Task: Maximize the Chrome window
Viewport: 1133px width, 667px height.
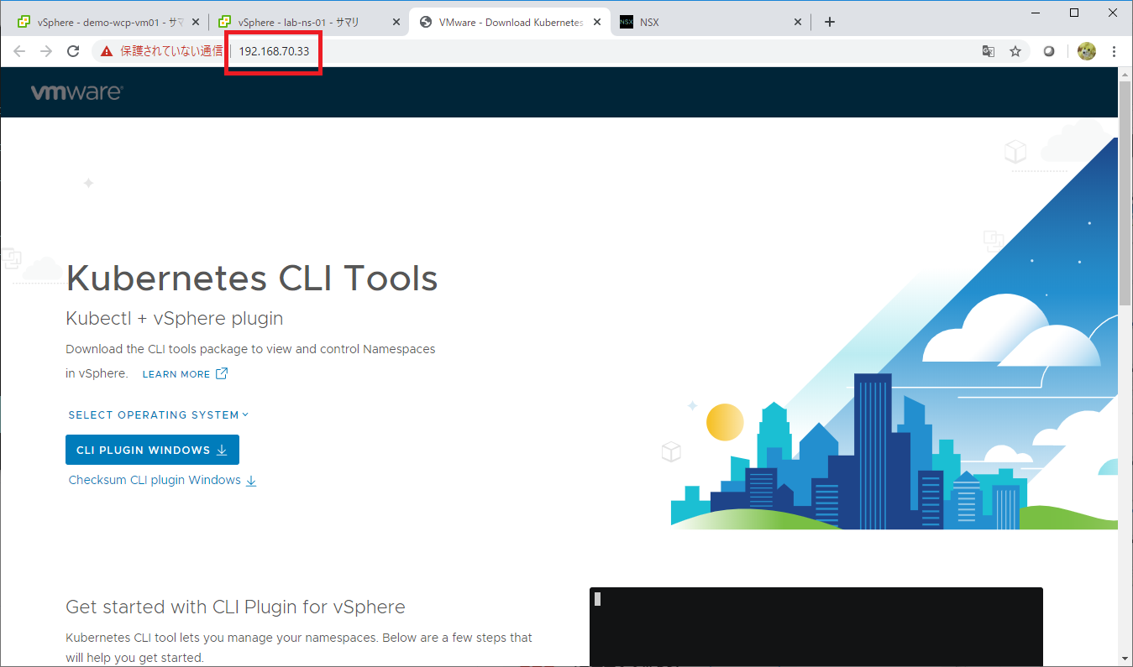Action: point(1074,13)
